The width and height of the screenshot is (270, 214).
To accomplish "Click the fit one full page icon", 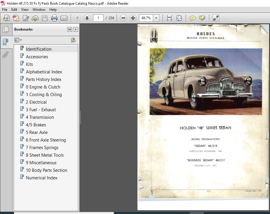I will (179, 18).
